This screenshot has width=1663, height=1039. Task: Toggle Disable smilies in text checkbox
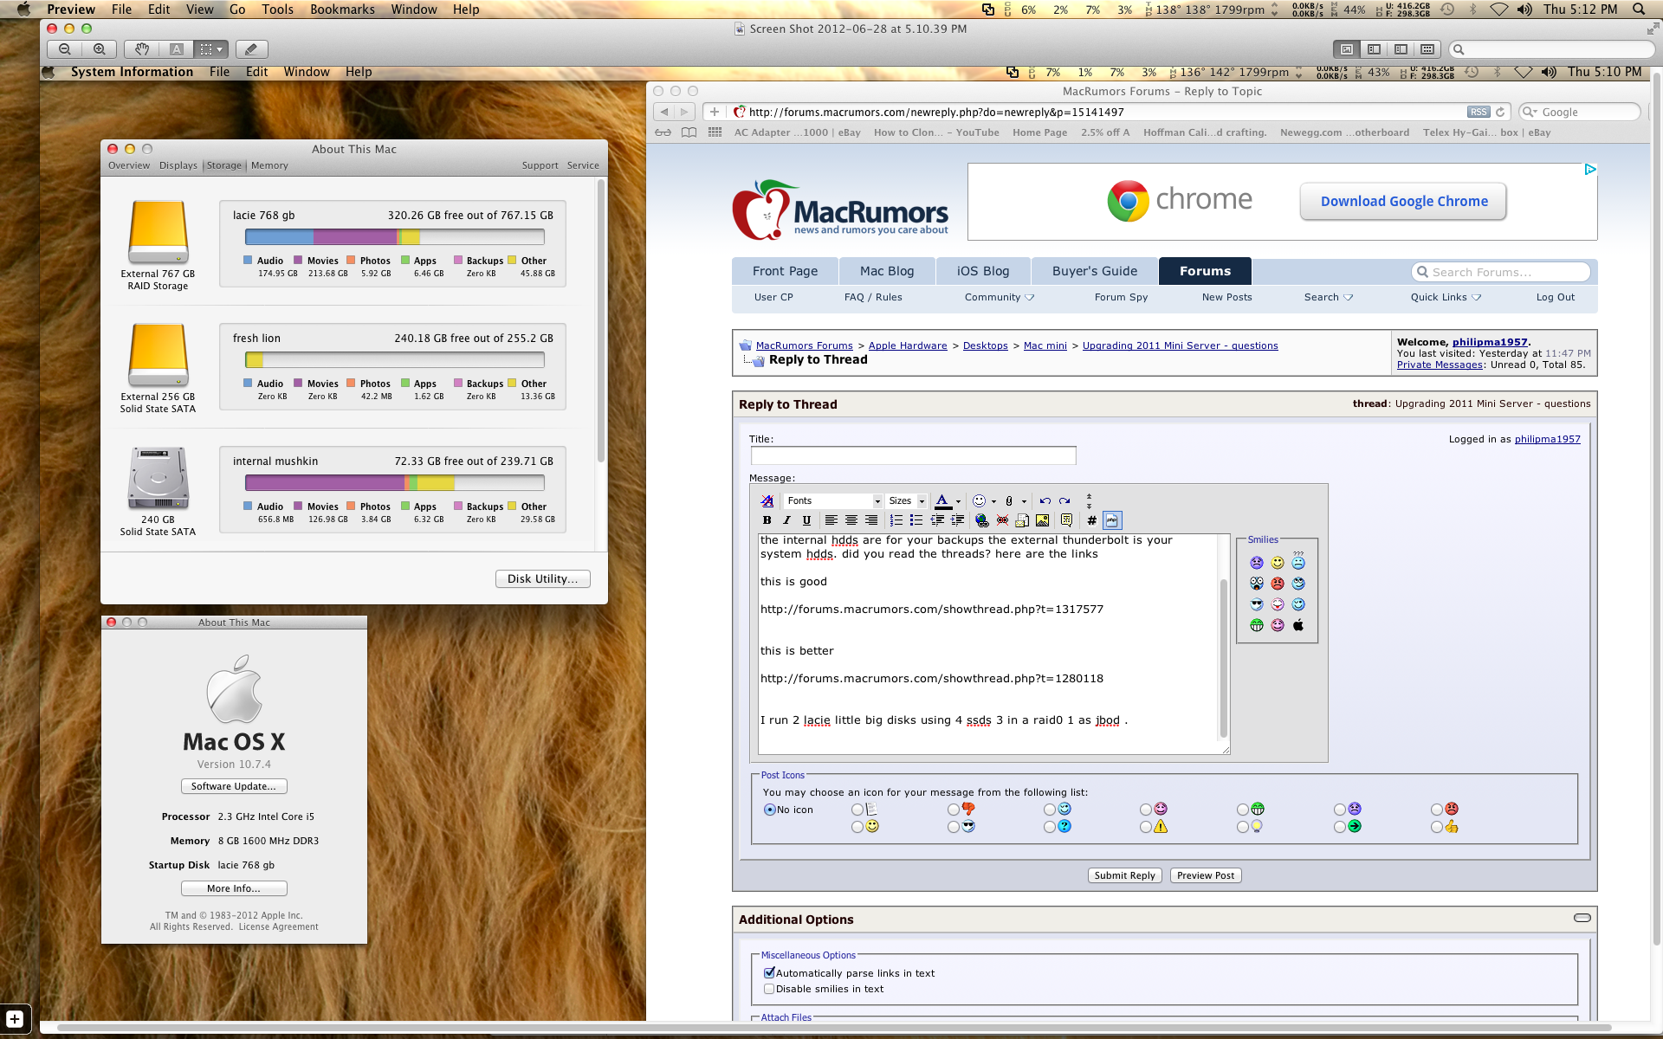(769, 989)
